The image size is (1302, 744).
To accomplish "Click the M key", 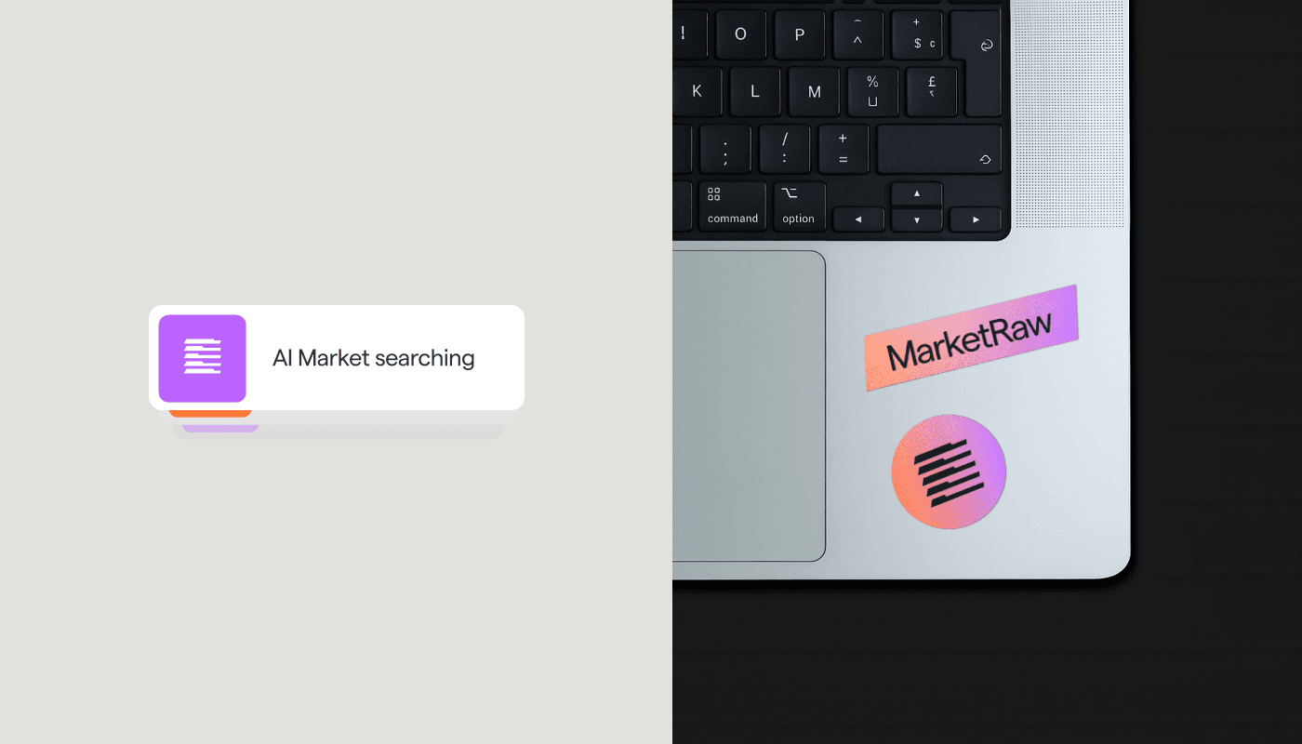I will click(814, 91).
